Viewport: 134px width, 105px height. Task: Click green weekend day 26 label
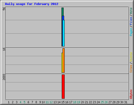[106, 102]
